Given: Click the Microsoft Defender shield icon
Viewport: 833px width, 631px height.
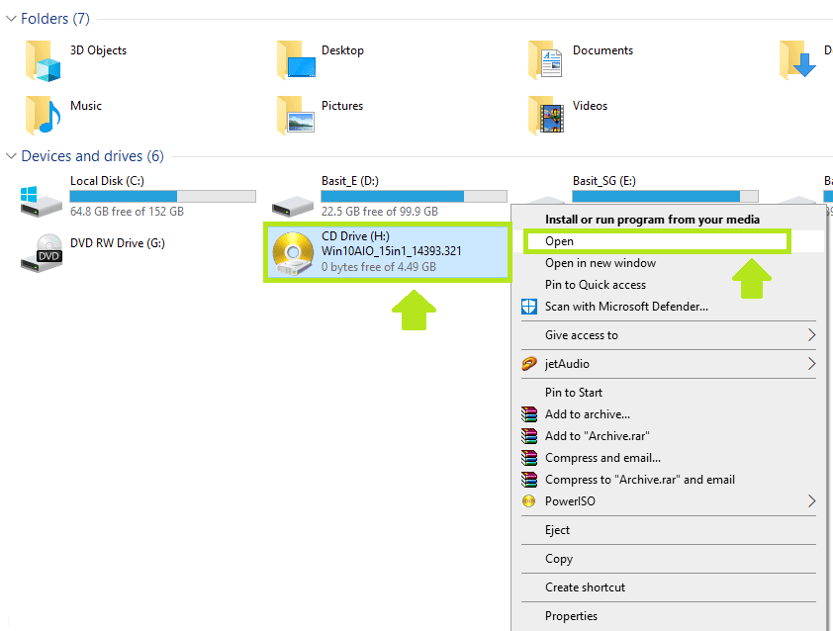Looking at the screenshot, I should 529,307.
